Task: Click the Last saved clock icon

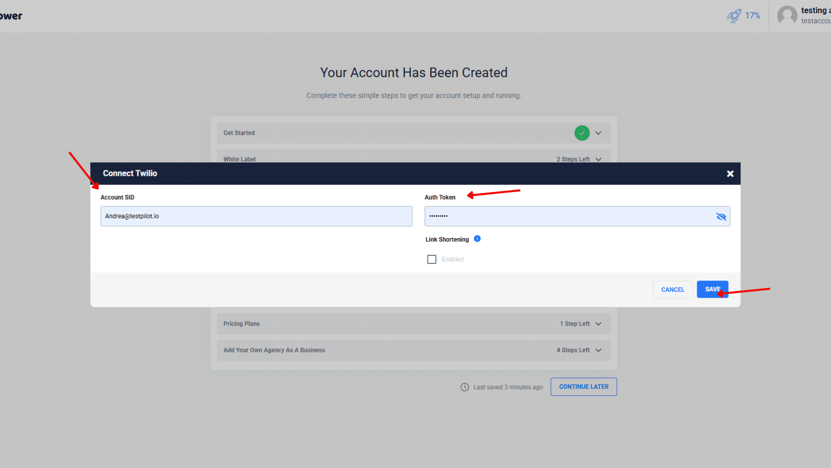Action: coord(465,387)
